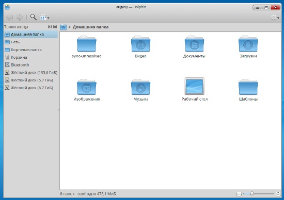The width and height of the screenshot is (284, 200).
Task: Maximize the Dolphin window
Action: [x=266, y=8]
